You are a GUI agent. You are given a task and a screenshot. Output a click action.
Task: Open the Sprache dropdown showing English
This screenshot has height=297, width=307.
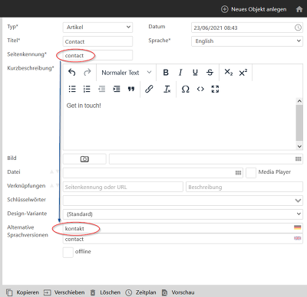tap(247, 41)
